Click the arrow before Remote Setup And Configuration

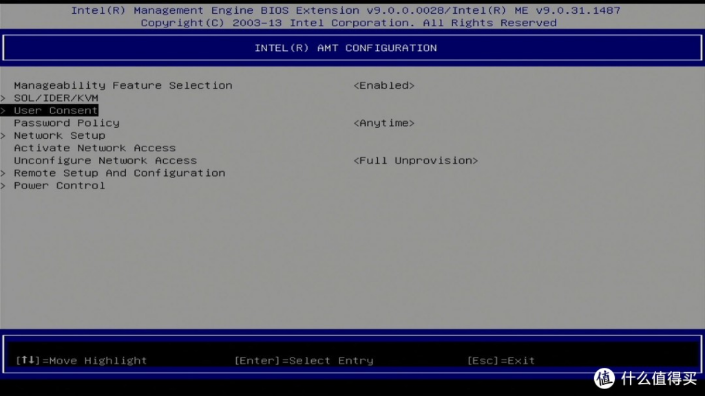click(x=3, y=173)
